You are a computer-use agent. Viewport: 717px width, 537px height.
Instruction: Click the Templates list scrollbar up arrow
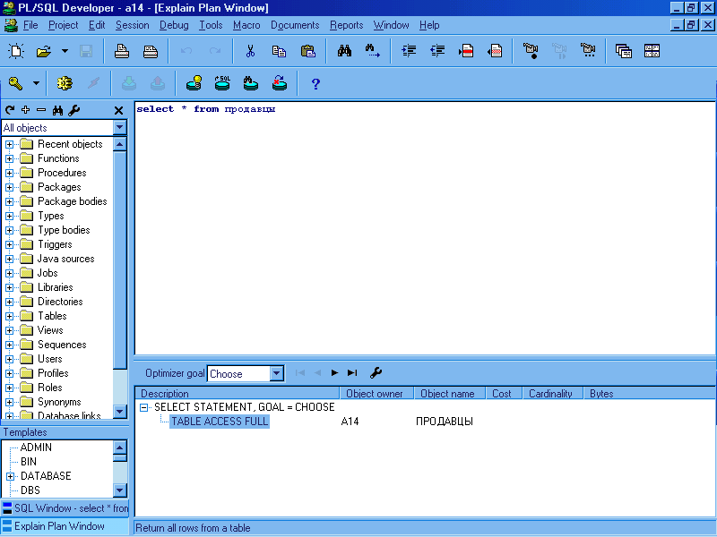[119, 447]
